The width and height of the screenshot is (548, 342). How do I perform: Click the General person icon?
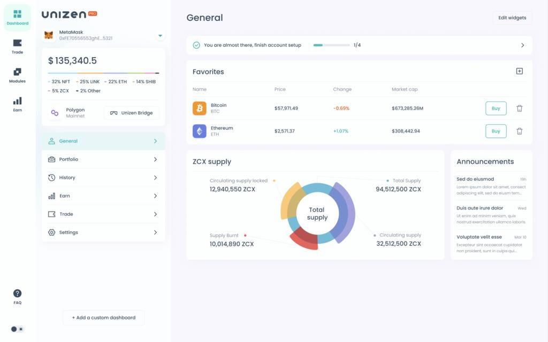(x=52, y=141)
